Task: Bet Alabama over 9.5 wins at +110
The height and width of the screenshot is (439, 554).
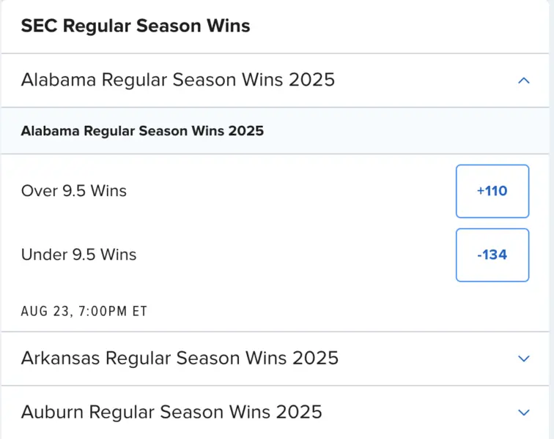Action: [x=492, y=191]
